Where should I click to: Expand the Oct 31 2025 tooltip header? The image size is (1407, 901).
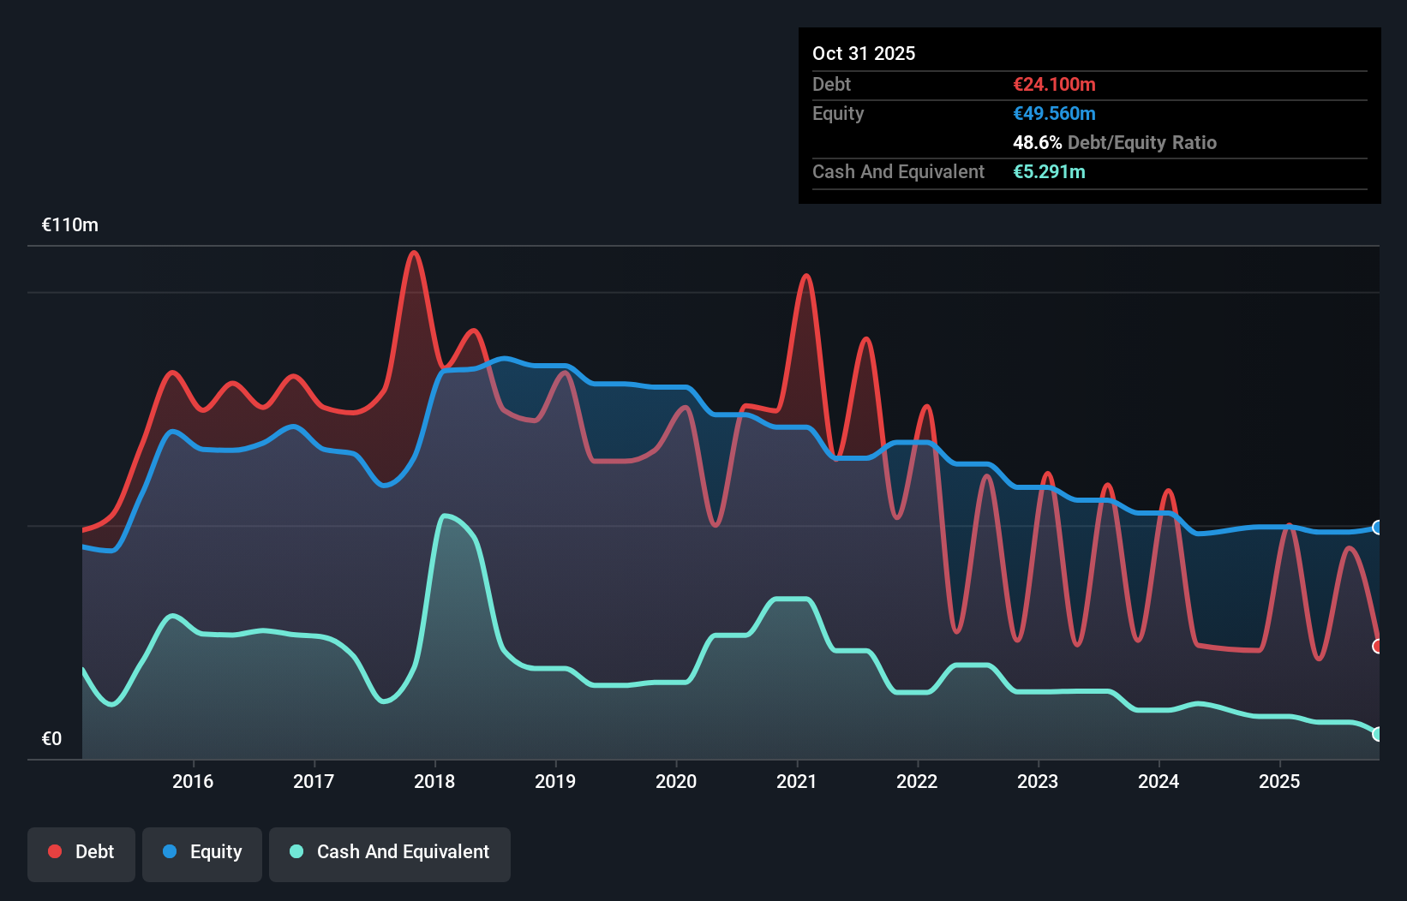tap(864, 53)
